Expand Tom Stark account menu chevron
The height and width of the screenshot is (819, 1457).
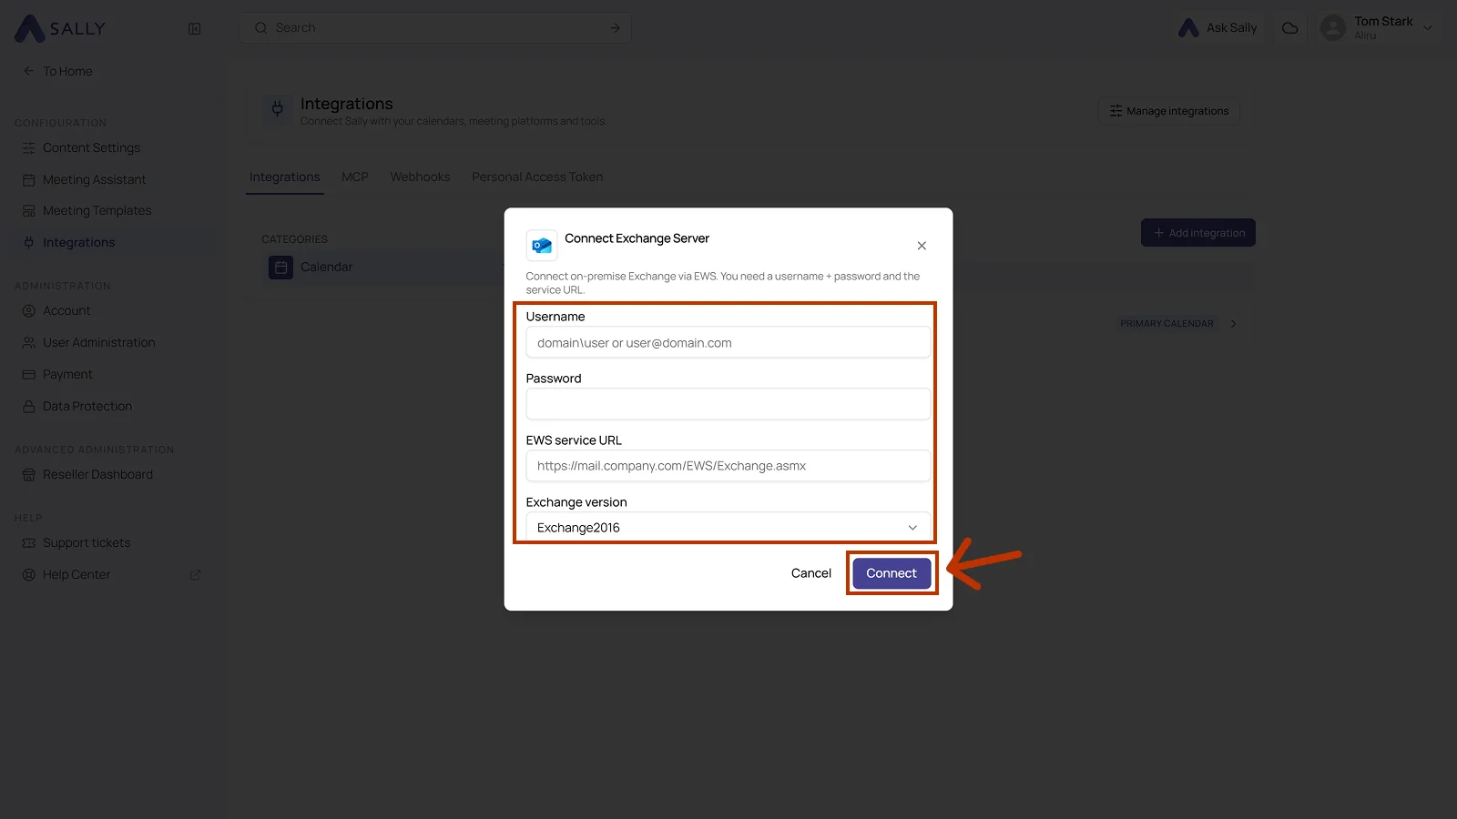(1428, 28)
